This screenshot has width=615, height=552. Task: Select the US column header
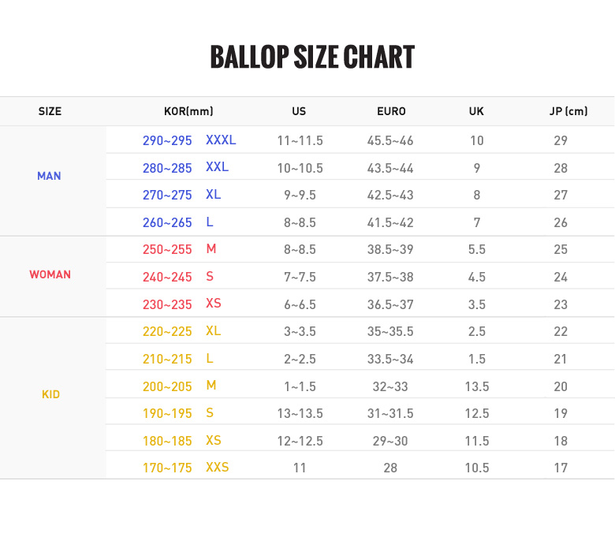pos(299,112)
